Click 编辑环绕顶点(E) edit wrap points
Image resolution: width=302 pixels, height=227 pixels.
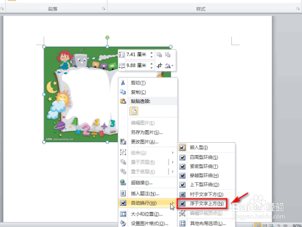(207, 213)
